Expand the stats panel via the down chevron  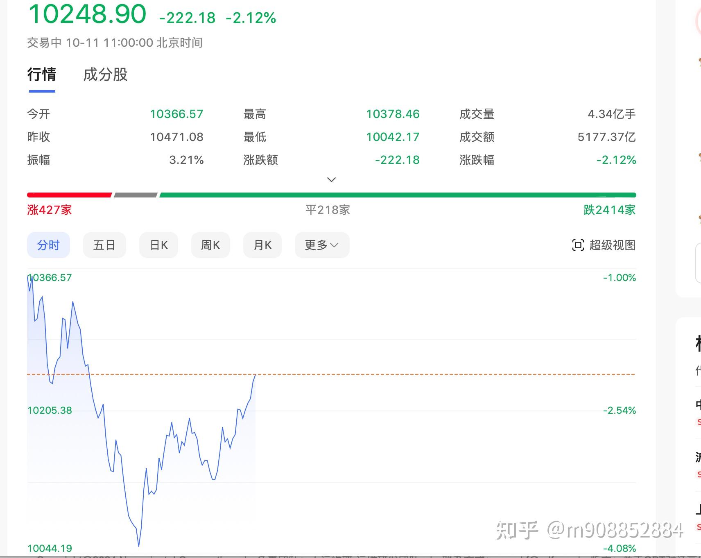tap(331, 179)
